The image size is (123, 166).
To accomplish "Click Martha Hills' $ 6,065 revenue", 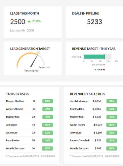I will point(97,109).
